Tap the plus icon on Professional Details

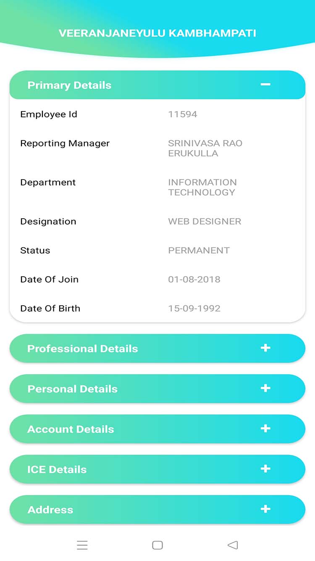[x=265, y=348]
